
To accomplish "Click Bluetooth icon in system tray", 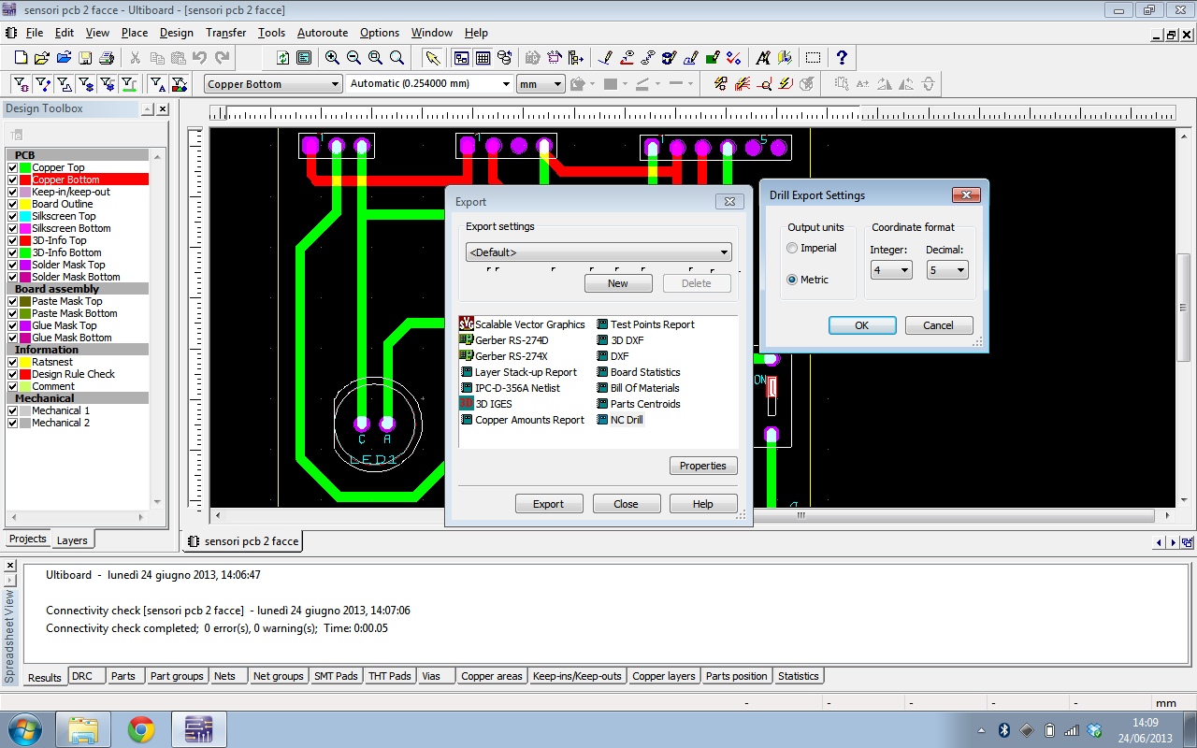I will pos(1004,729).
